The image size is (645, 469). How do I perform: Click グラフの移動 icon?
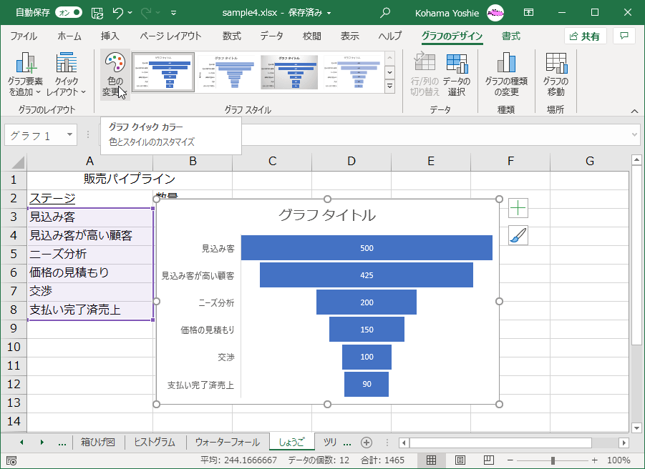[x=556, y=74]
